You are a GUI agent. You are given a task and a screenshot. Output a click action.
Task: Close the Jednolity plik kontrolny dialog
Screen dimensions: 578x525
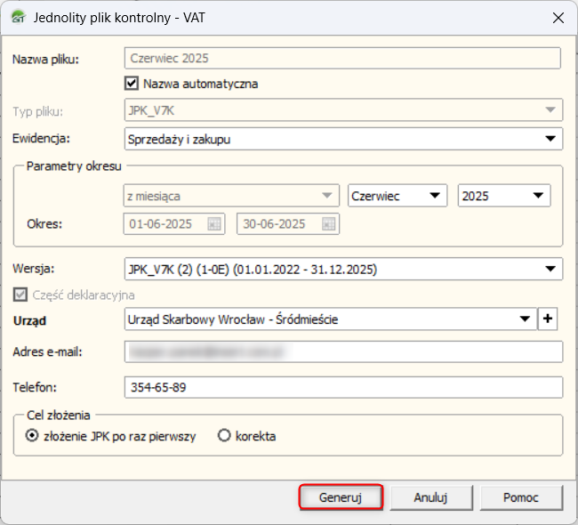558,17
